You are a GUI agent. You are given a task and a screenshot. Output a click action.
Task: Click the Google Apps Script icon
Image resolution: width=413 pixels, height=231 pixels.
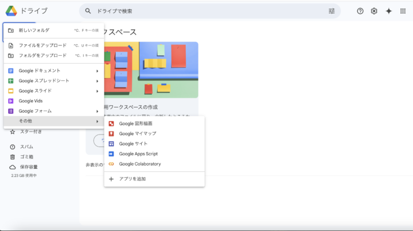pos(111,154)
